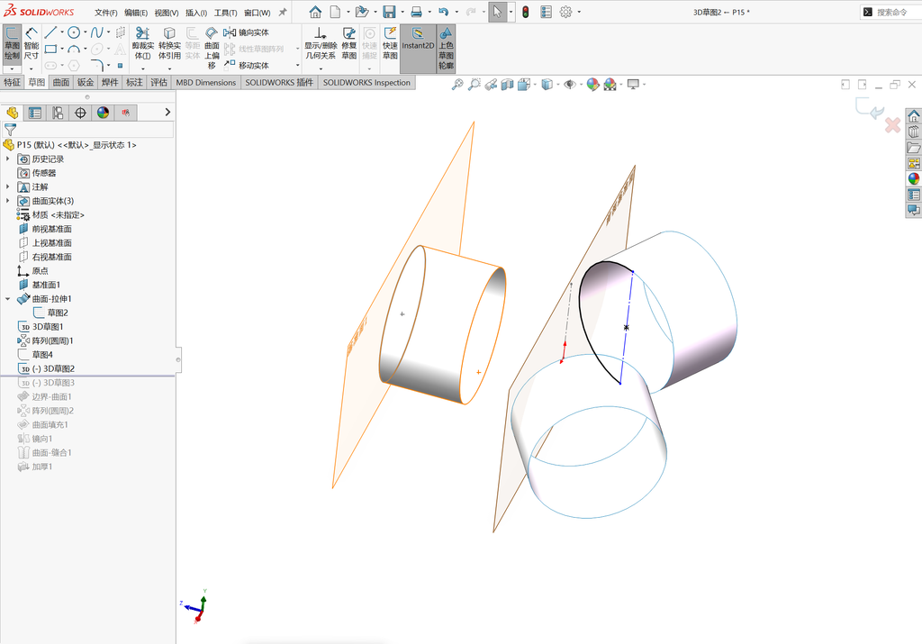Open the options gear icon
Screen dimensions: 922x644
click(565, 12)
